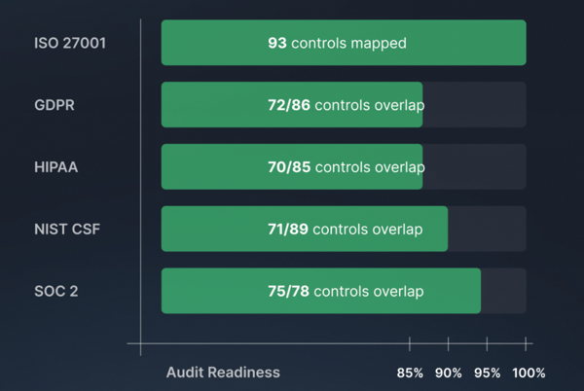
Task: Click the "93 controls mapped" bar text
Action: coord(337,43)
